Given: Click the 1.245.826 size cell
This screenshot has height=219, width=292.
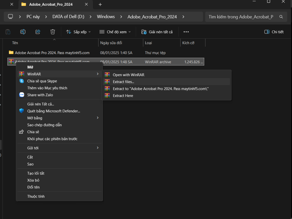Looking at the screenshot, I should pos(194,62).
